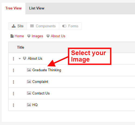The image size is (135, 125).
Task: Collapse the About Us tree folder
Action: pyautogui.click(x=20, y=59)
